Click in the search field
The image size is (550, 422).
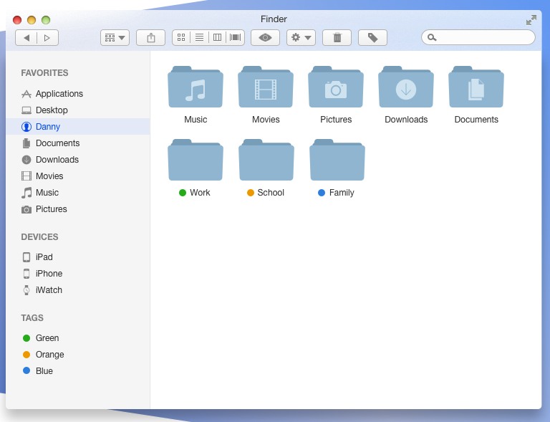pos(483,37)
